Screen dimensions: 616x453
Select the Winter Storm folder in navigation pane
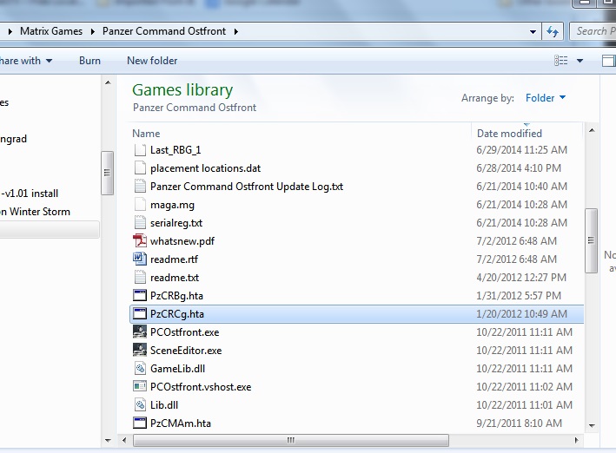click(x=36, y=212)
